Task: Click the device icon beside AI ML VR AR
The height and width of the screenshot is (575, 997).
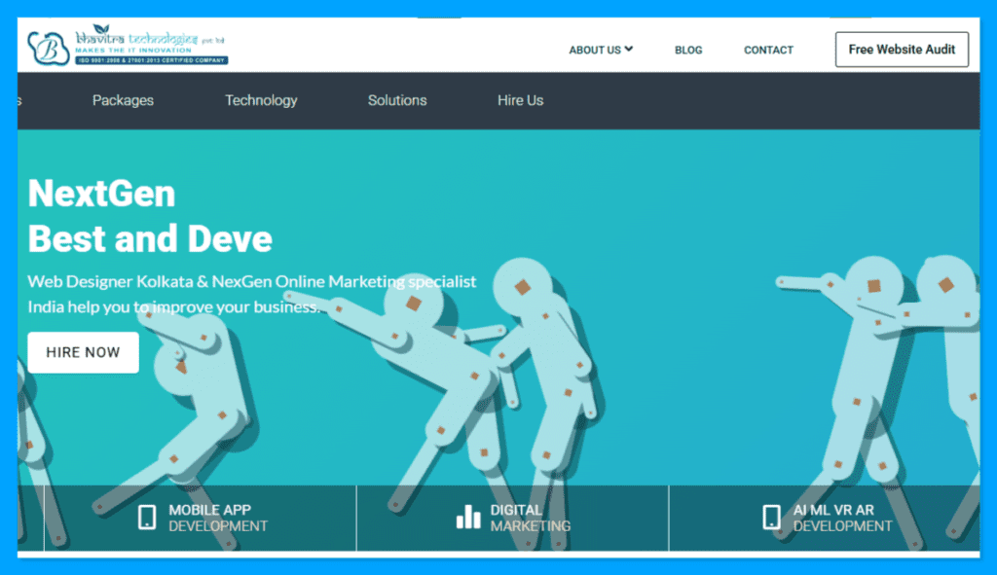Action: coord(771,518)
